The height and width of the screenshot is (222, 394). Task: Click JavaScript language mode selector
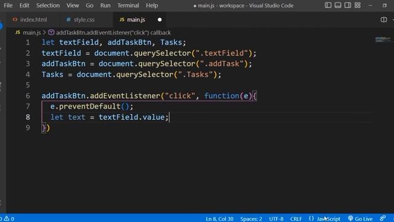tap(328, 219)
